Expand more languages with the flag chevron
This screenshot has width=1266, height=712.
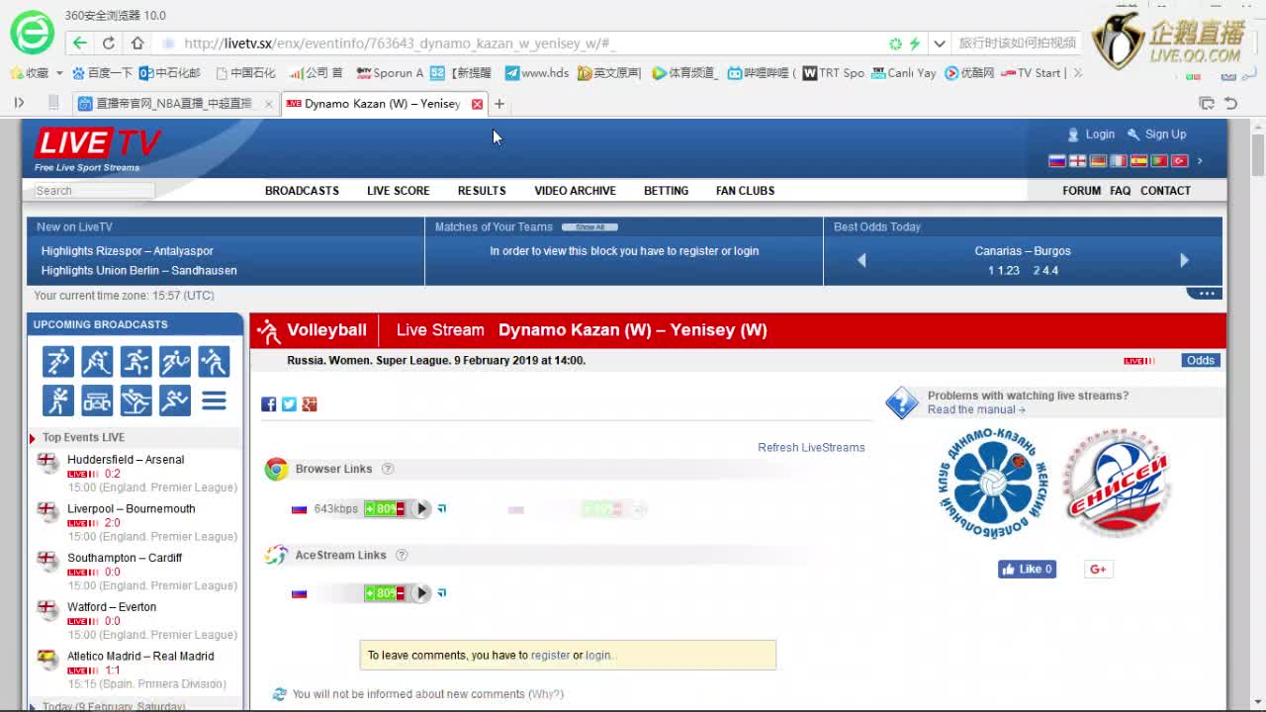point(1200,161)
